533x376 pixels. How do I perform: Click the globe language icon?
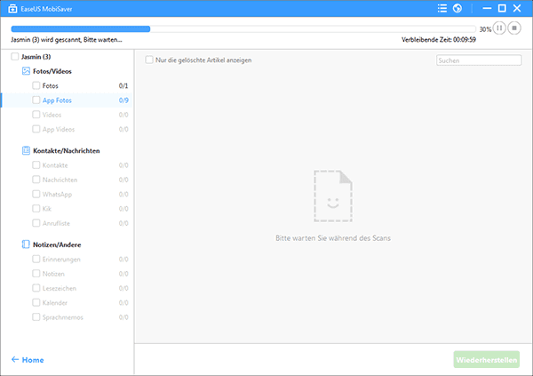tap(457, 8)
